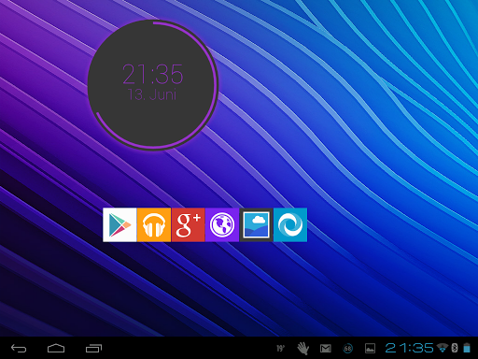Launch the purple globe browser app

pos(222,224)
